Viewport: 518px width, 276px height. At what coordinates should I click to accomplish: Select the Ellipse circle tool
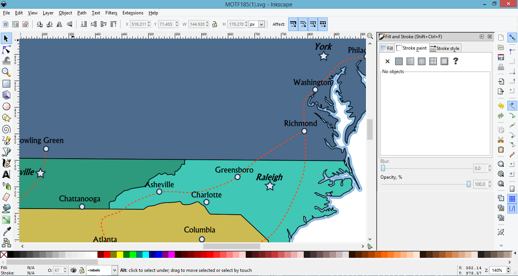click(x=6, y=106)
